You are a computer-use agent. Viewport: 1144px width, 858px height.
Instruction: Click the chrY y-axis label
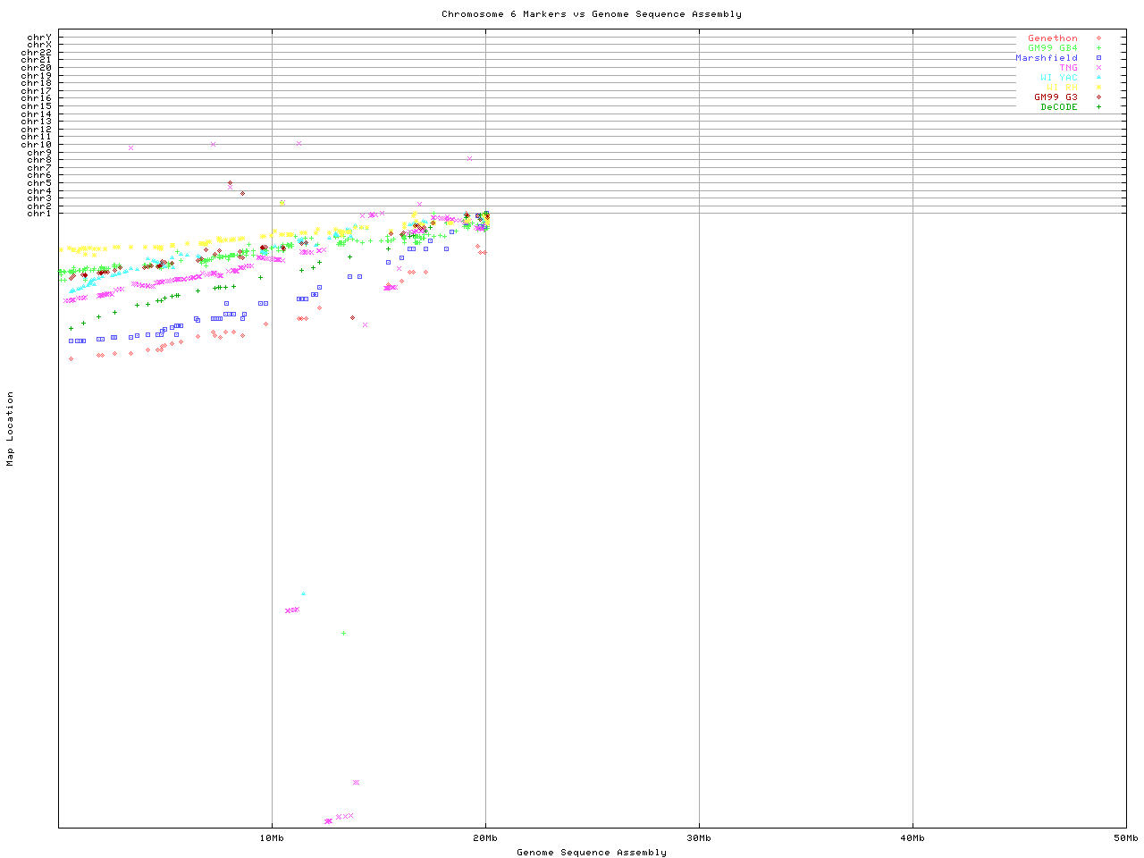pyautogui.click(x=39, y=37)
